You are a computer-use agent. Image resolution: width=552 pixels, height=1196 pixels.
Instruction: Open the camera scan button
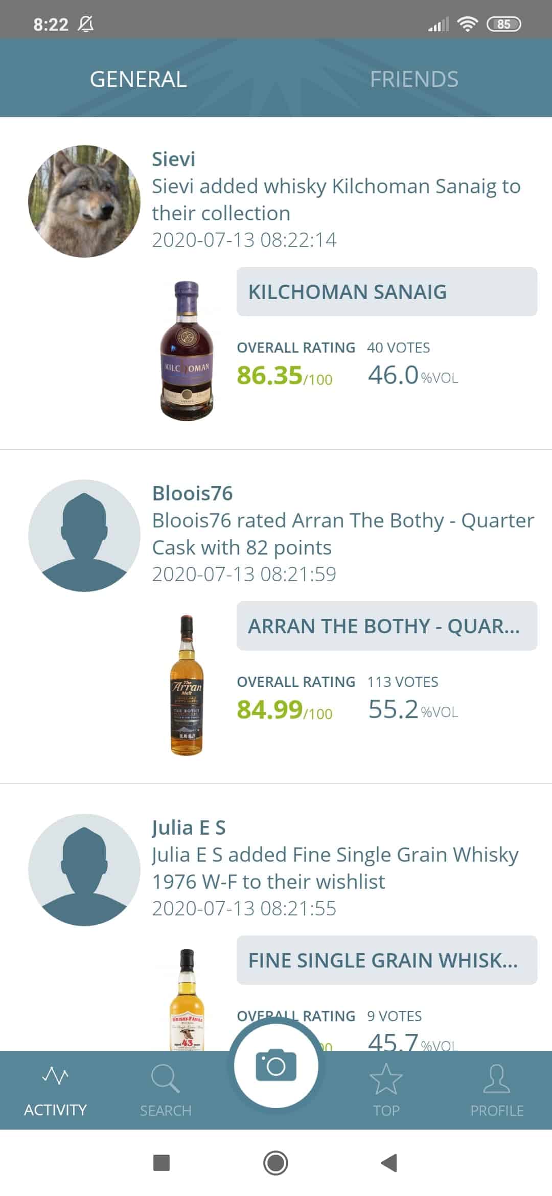(276, 1065)
